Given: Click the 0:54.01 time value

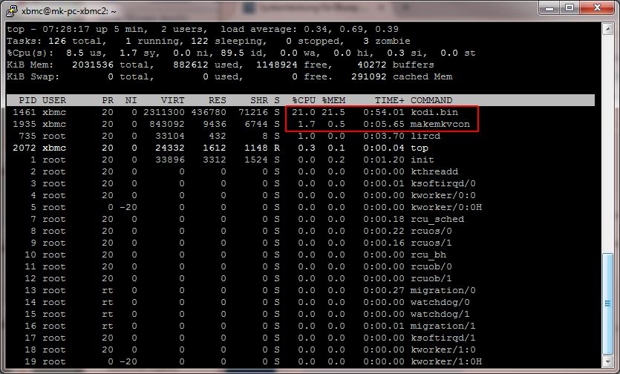Looking at the screenshot, I should 384,112.
